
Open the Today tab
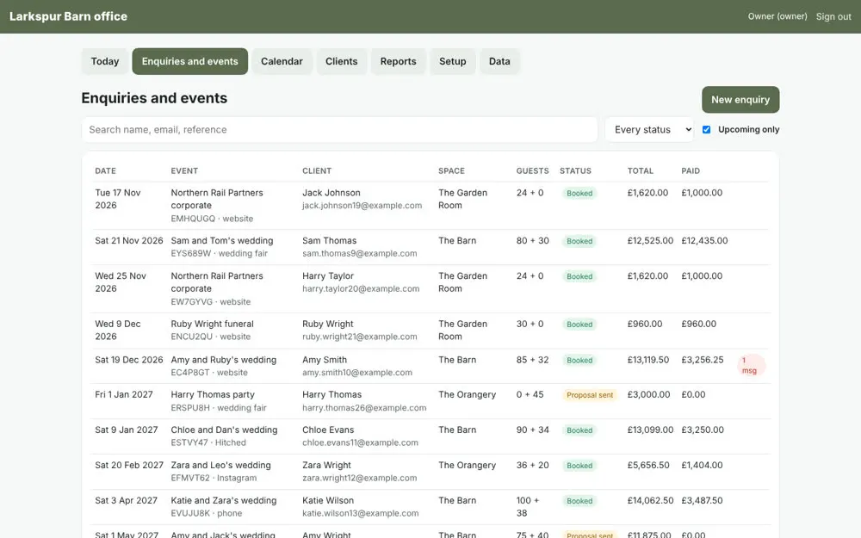click(x=105, y=61)
